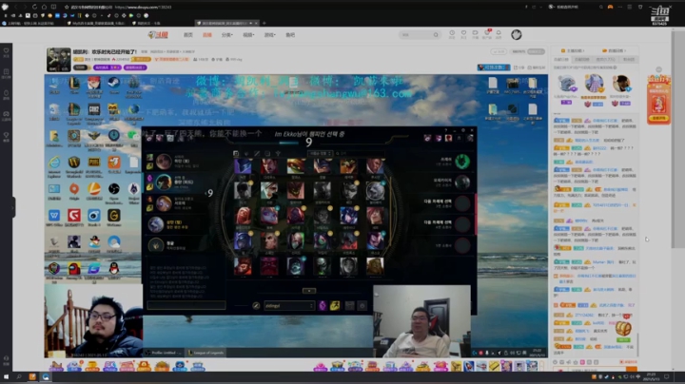Open the Windows Start menu

pos(6,376)
